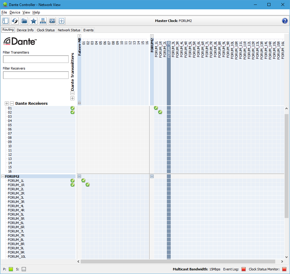
Task: Click the Event Log red indicator
Action: (244, 269)
